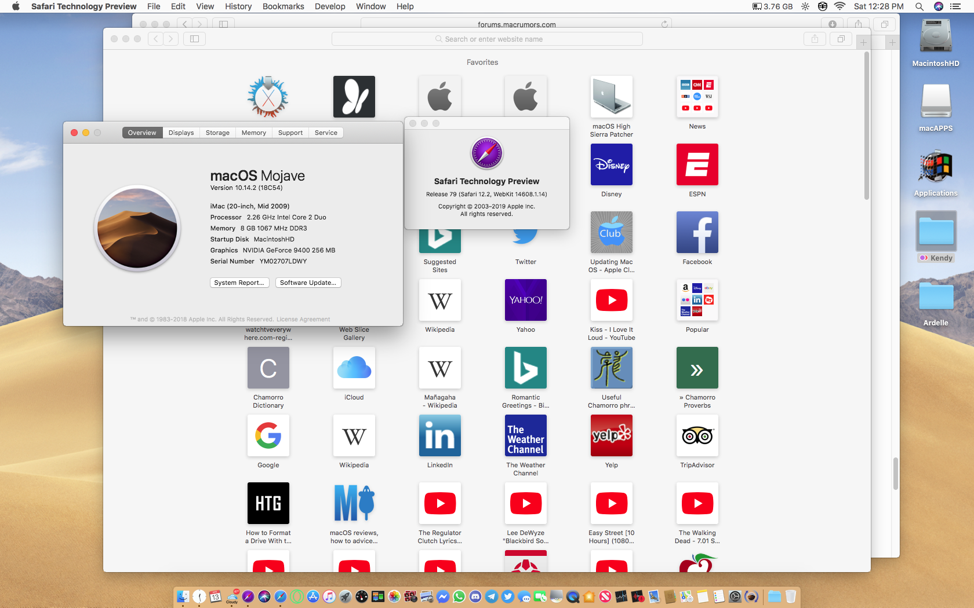Switch to the Displays tab

point(181,133)
